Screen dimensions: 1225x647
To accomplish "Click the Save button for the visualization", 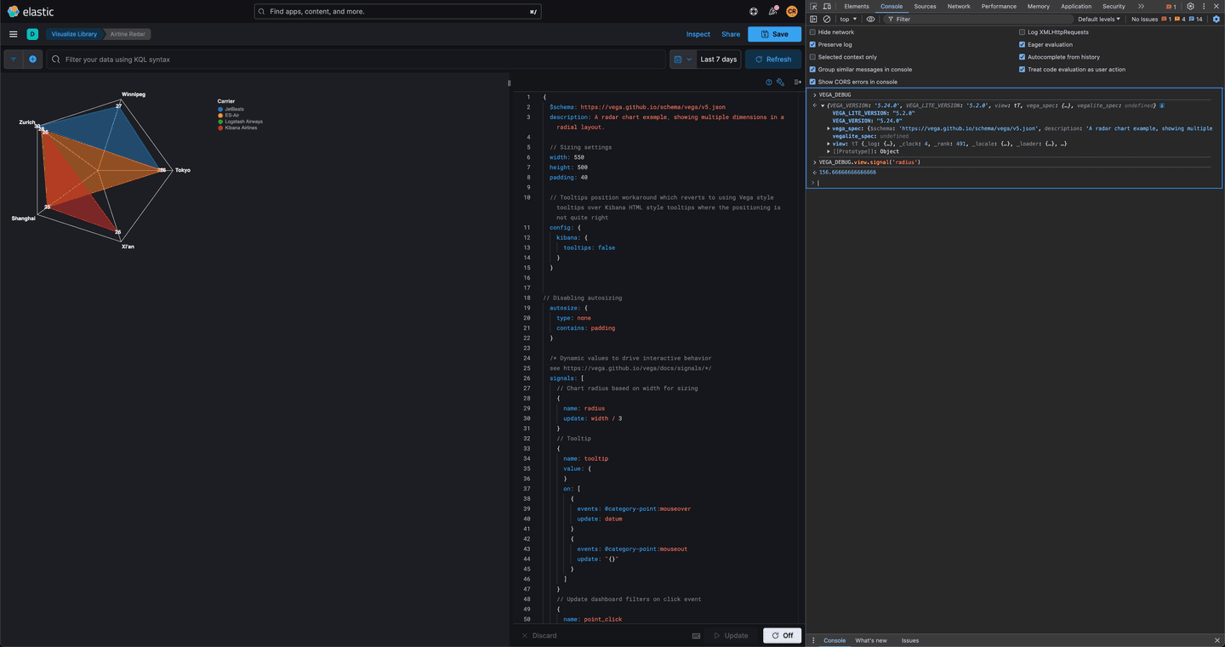I will (774, 34).
